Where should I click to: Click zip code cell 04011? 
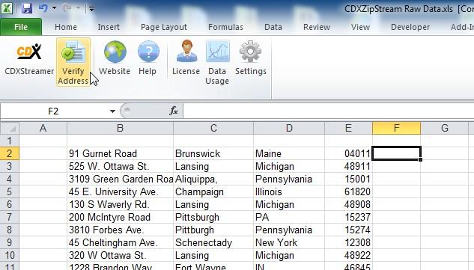click(x=348, y=153)
